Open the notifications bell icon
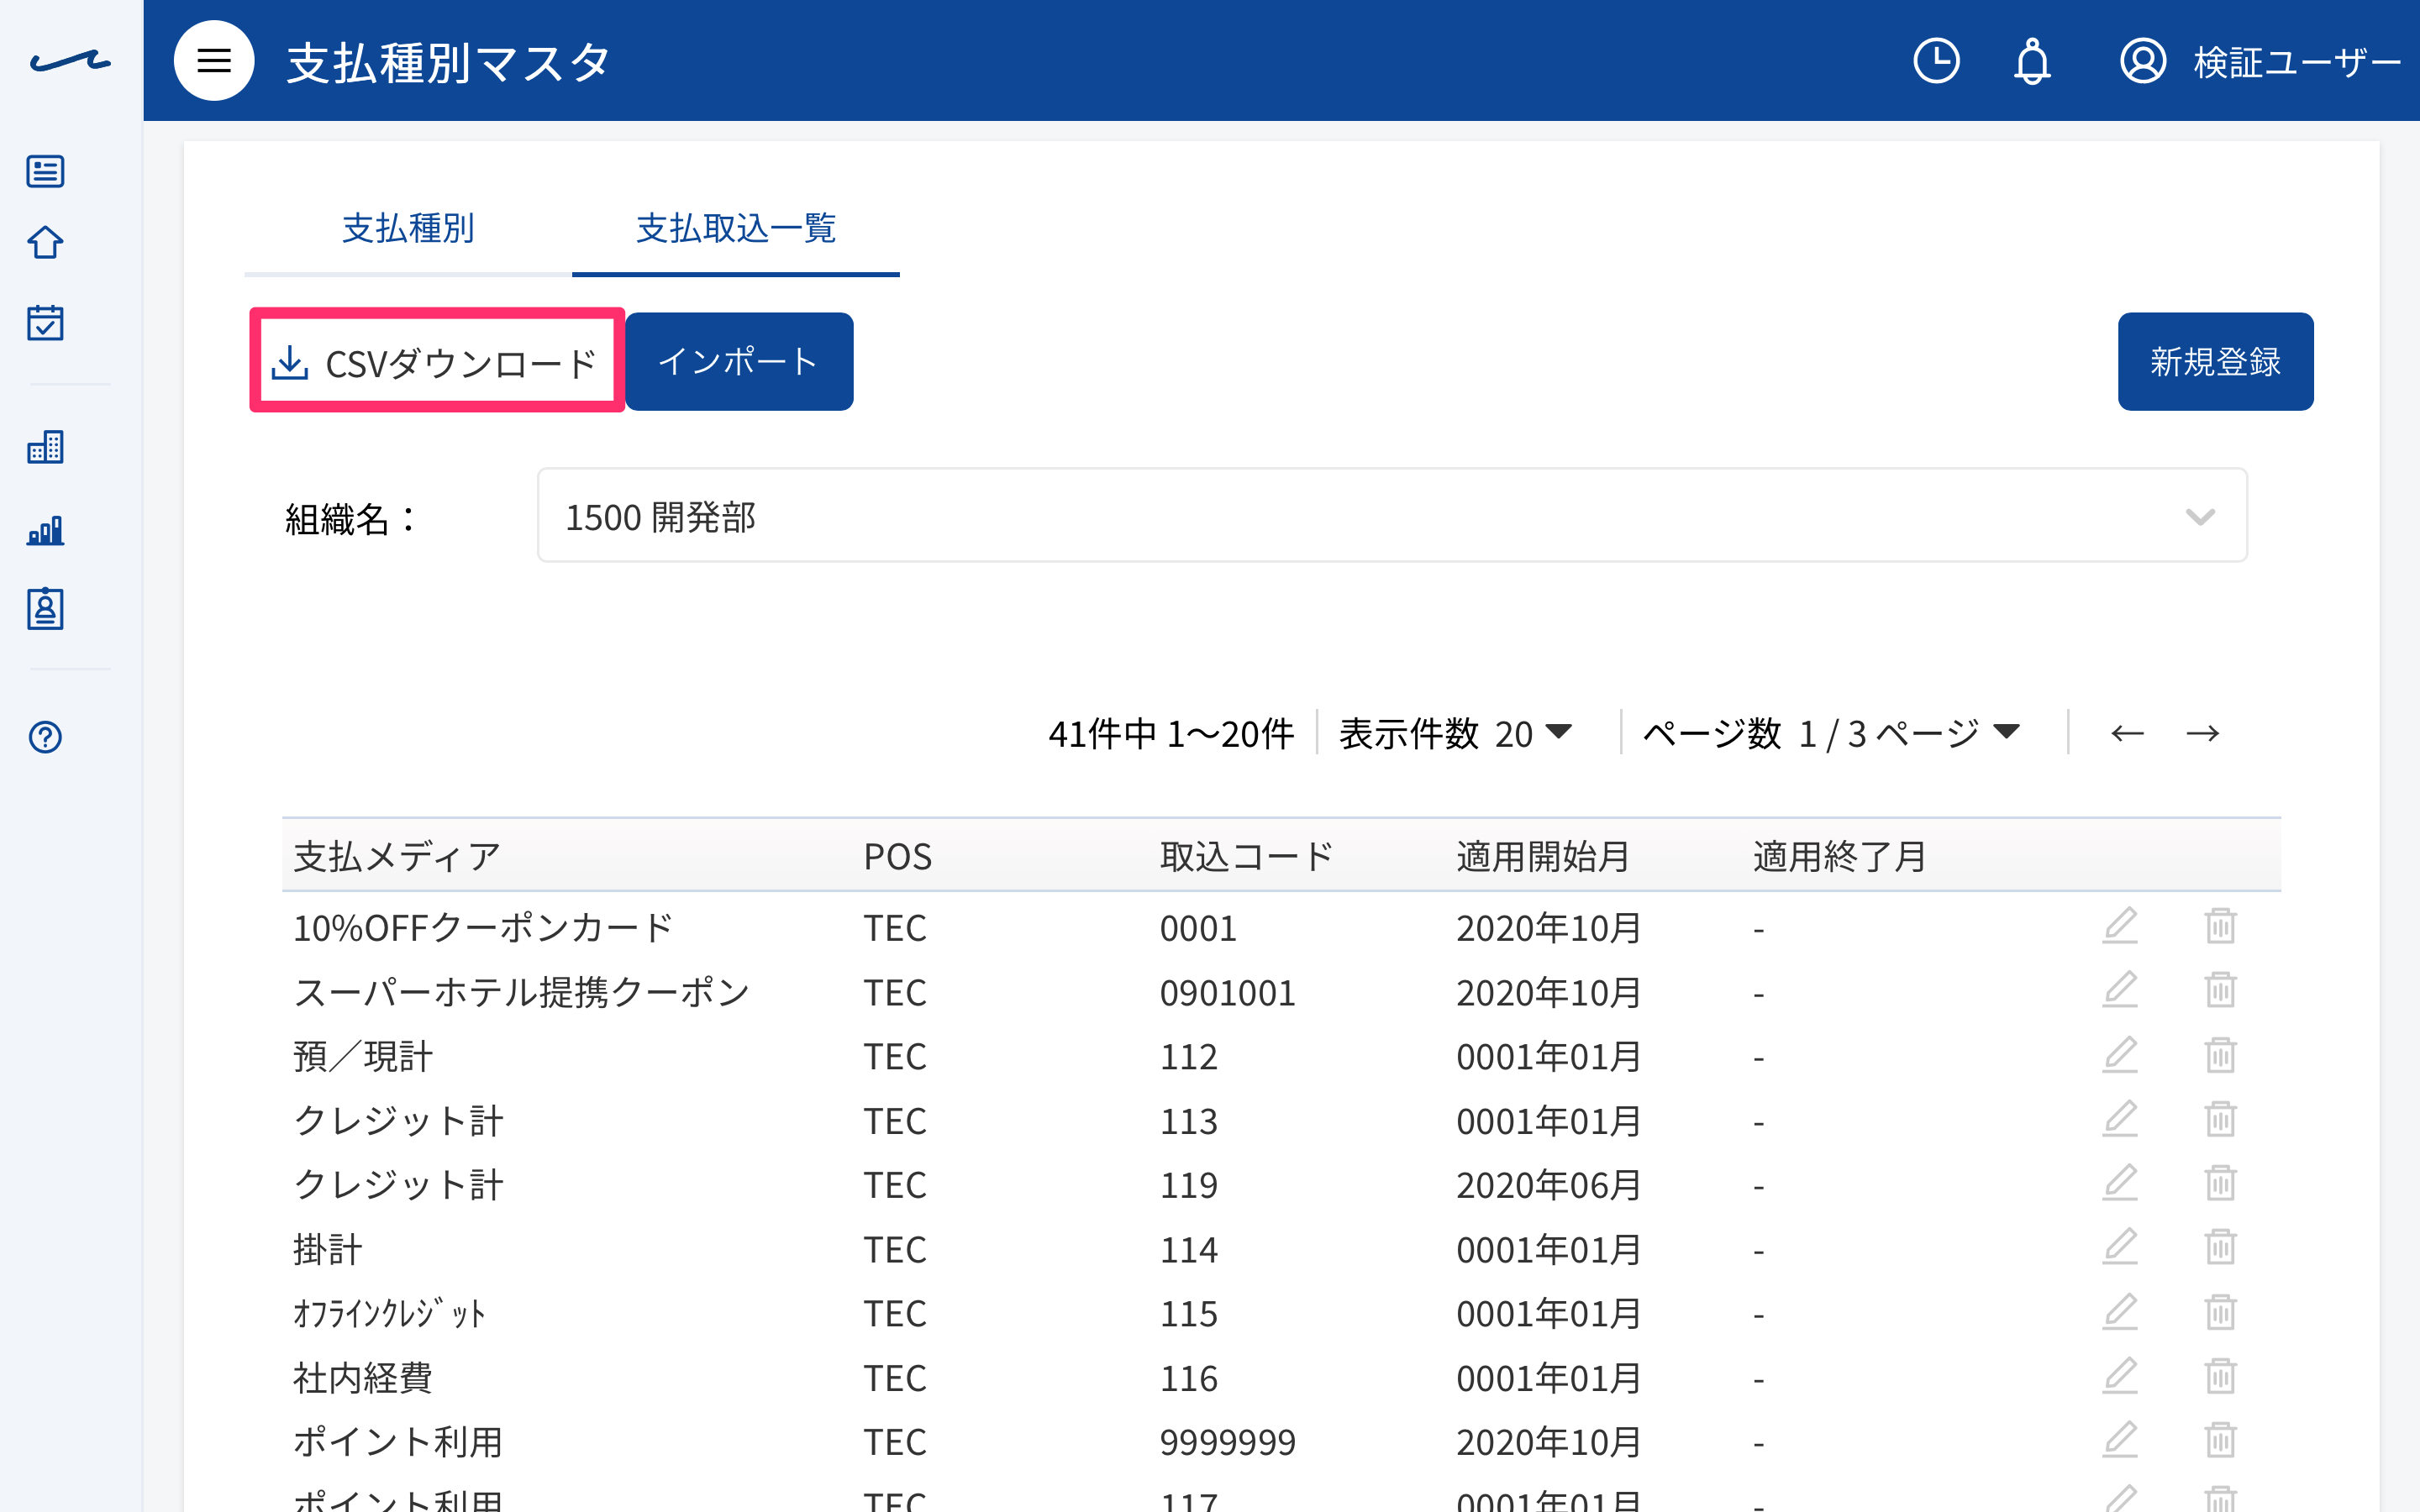Screen dimensions: 2420x1512 (x=2031, y=61)
